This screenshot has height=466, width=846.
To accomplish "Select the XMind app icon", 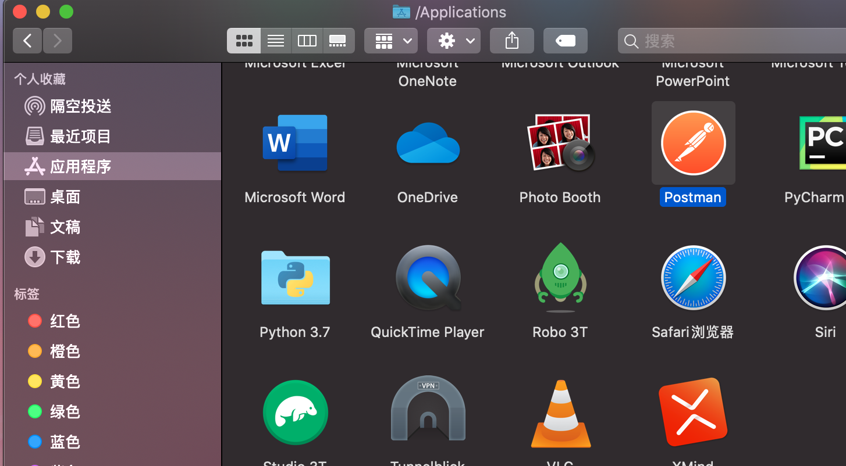I will pos(693,412).
